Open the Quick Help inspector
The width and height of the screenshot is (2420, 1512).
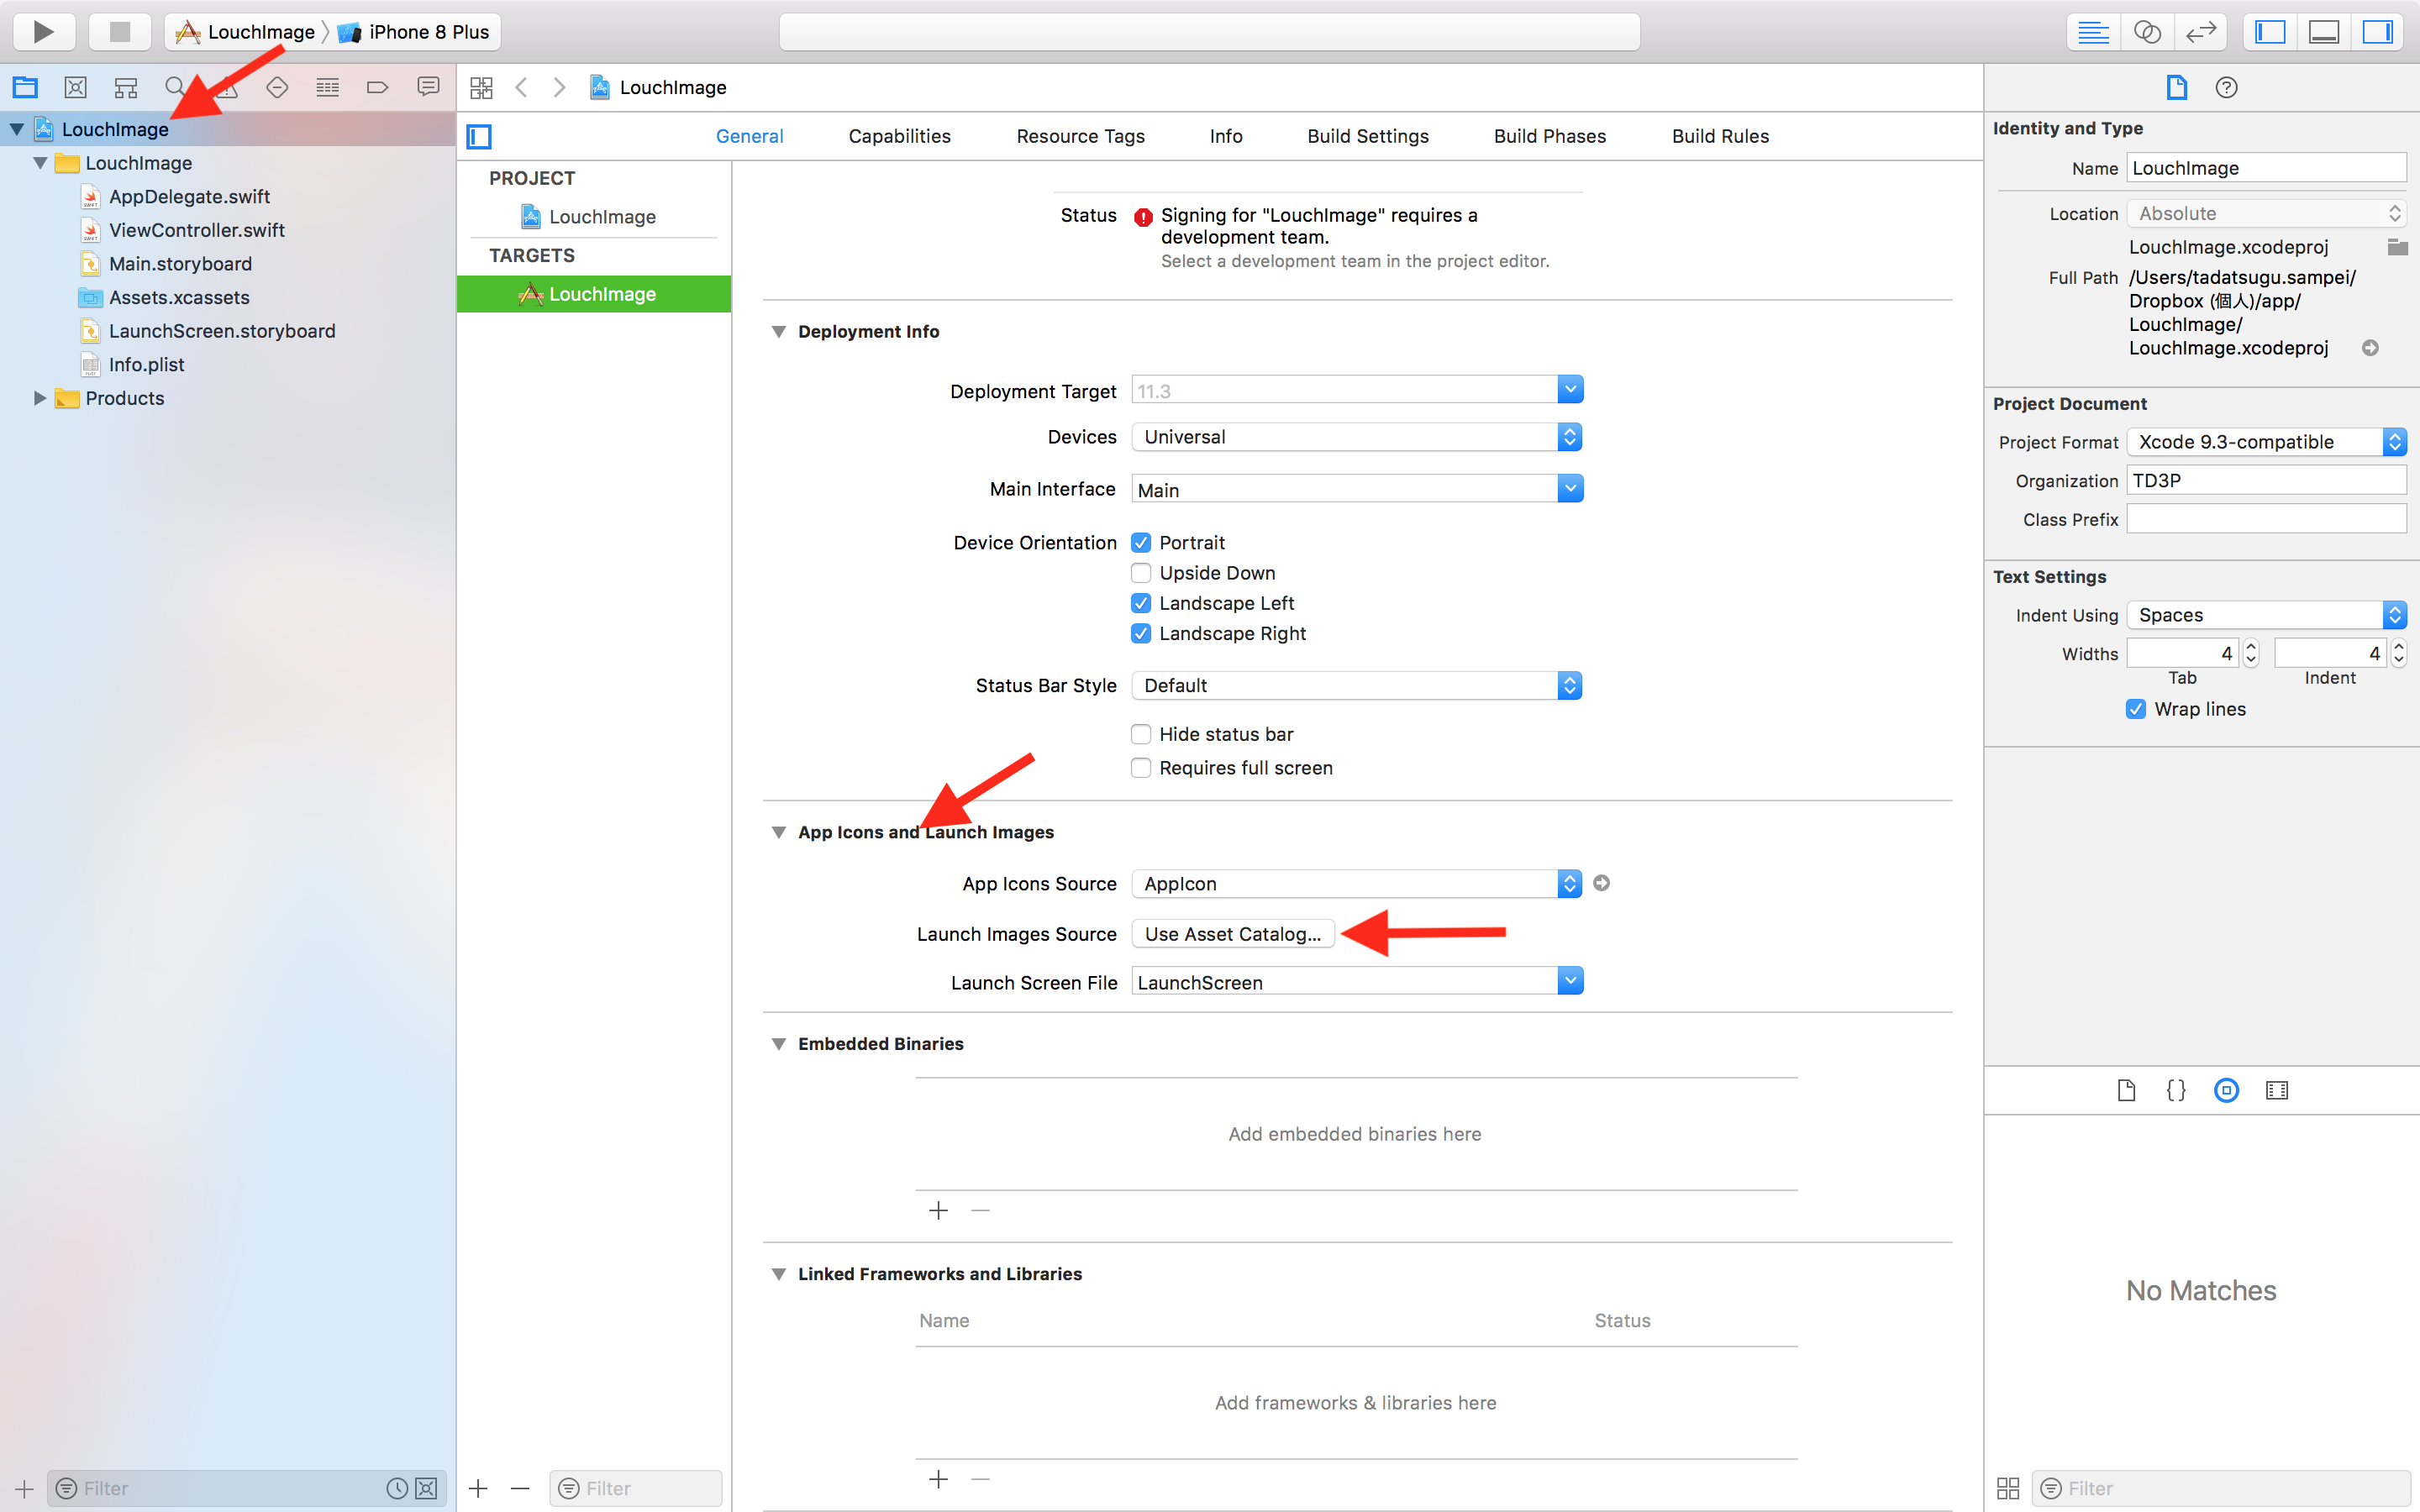click(x=2226, y=87)
